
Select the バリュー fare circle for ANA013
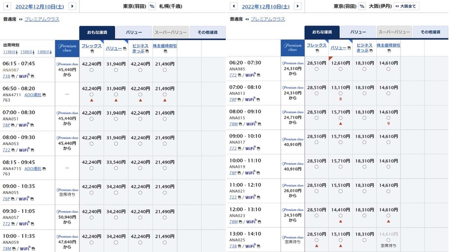click(340, 93)
